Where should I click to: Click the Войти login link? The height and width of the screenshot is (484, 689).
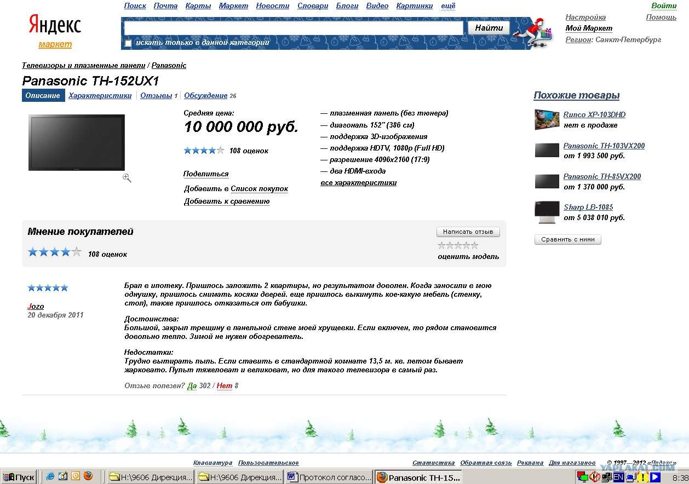point(664,5)
